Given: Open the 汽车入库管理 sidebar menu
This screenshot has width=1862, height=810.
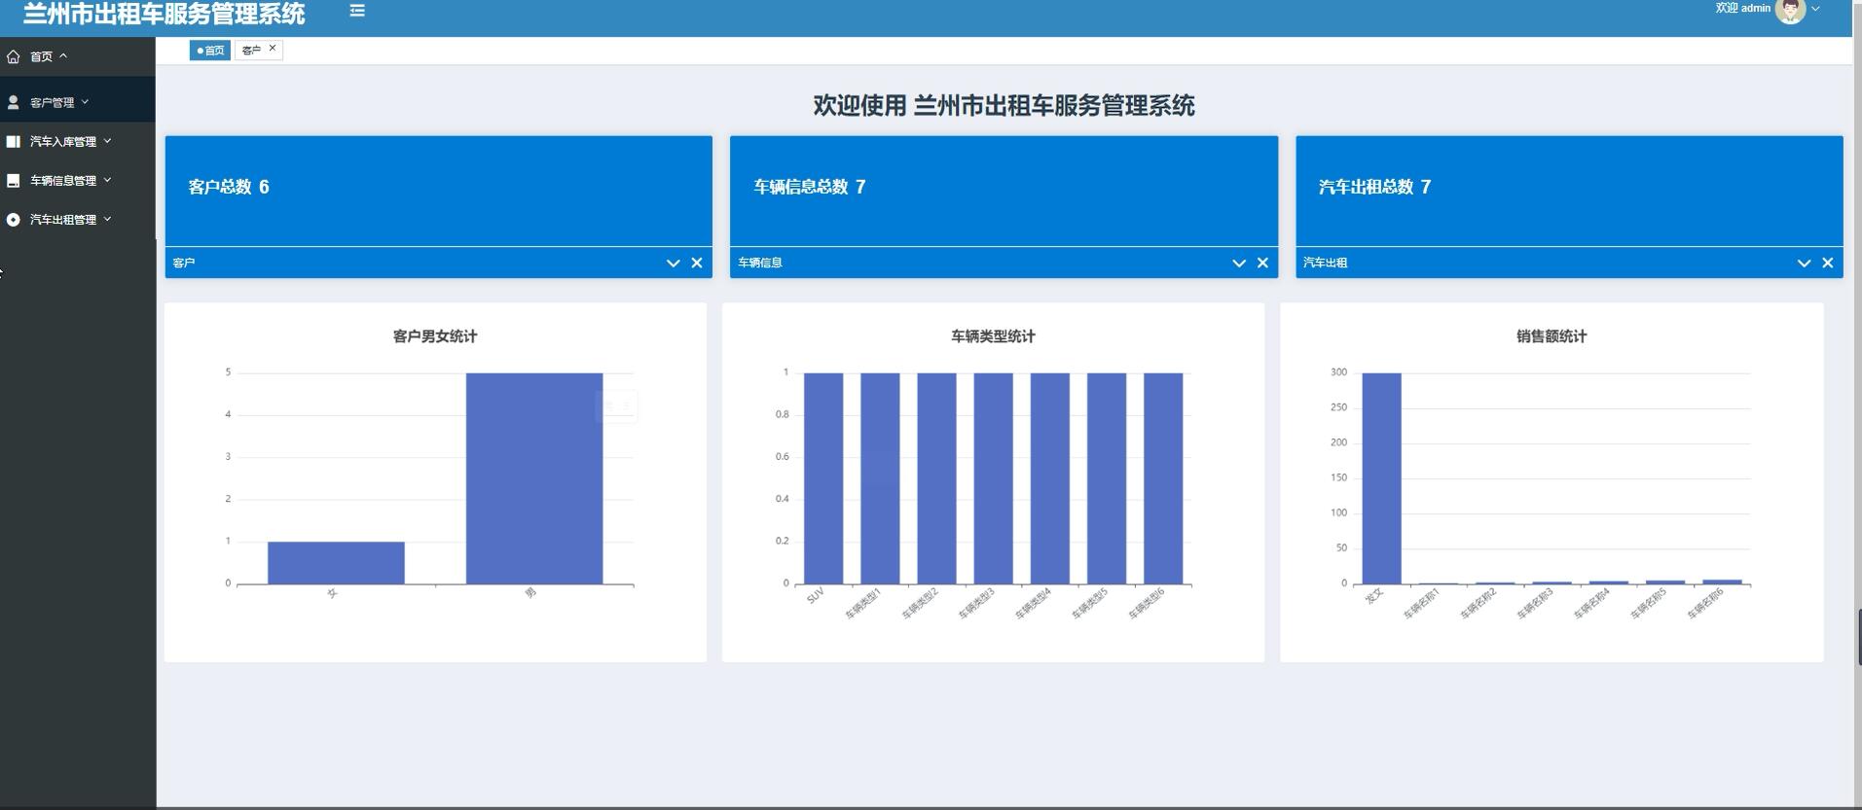Looking at the screenshot, I should point(78,141).
